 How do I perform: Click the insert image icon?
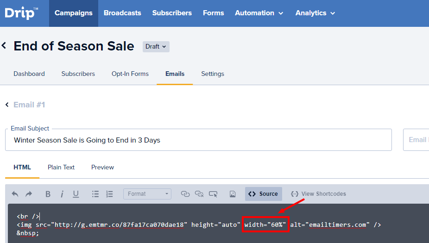[x=233, y=194]
